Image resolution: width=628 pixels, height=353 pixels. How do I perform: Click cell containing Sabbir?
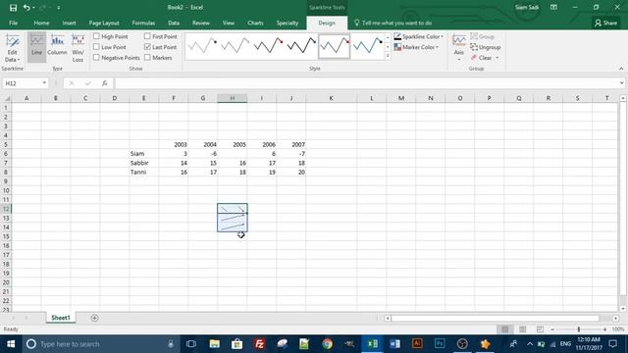(144, 163)
